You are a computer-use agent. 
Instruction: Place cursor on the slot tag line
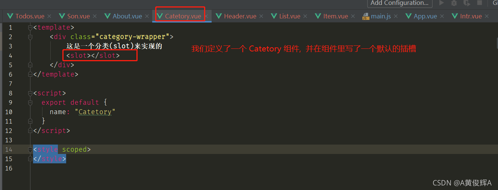[93, 56]
